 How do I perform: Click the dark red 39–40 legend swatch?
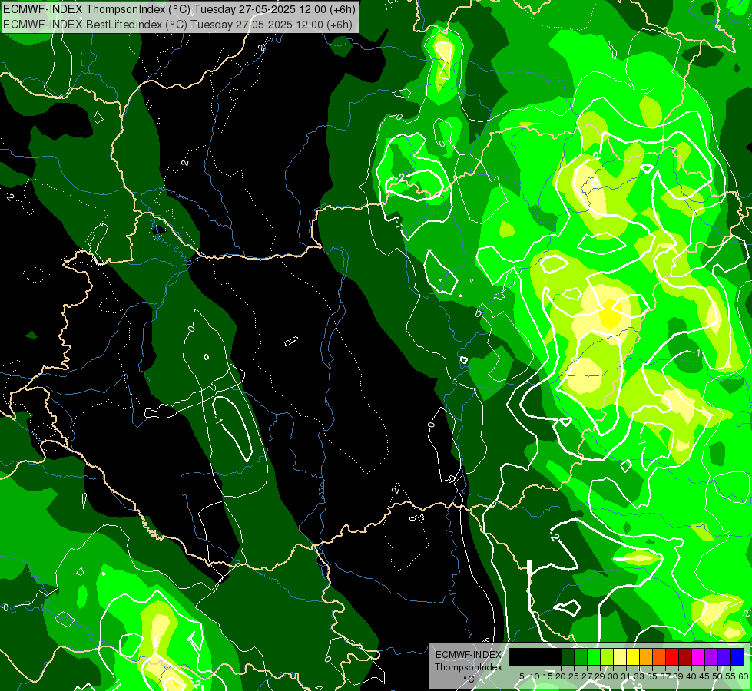point(685,656)
